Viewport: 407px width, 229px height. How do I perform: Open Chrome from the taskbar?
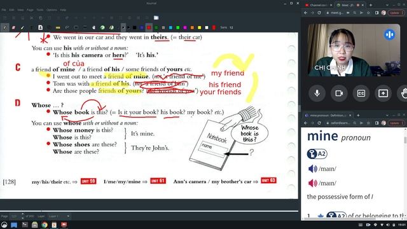pyautogui.click(x=45, y=225)
